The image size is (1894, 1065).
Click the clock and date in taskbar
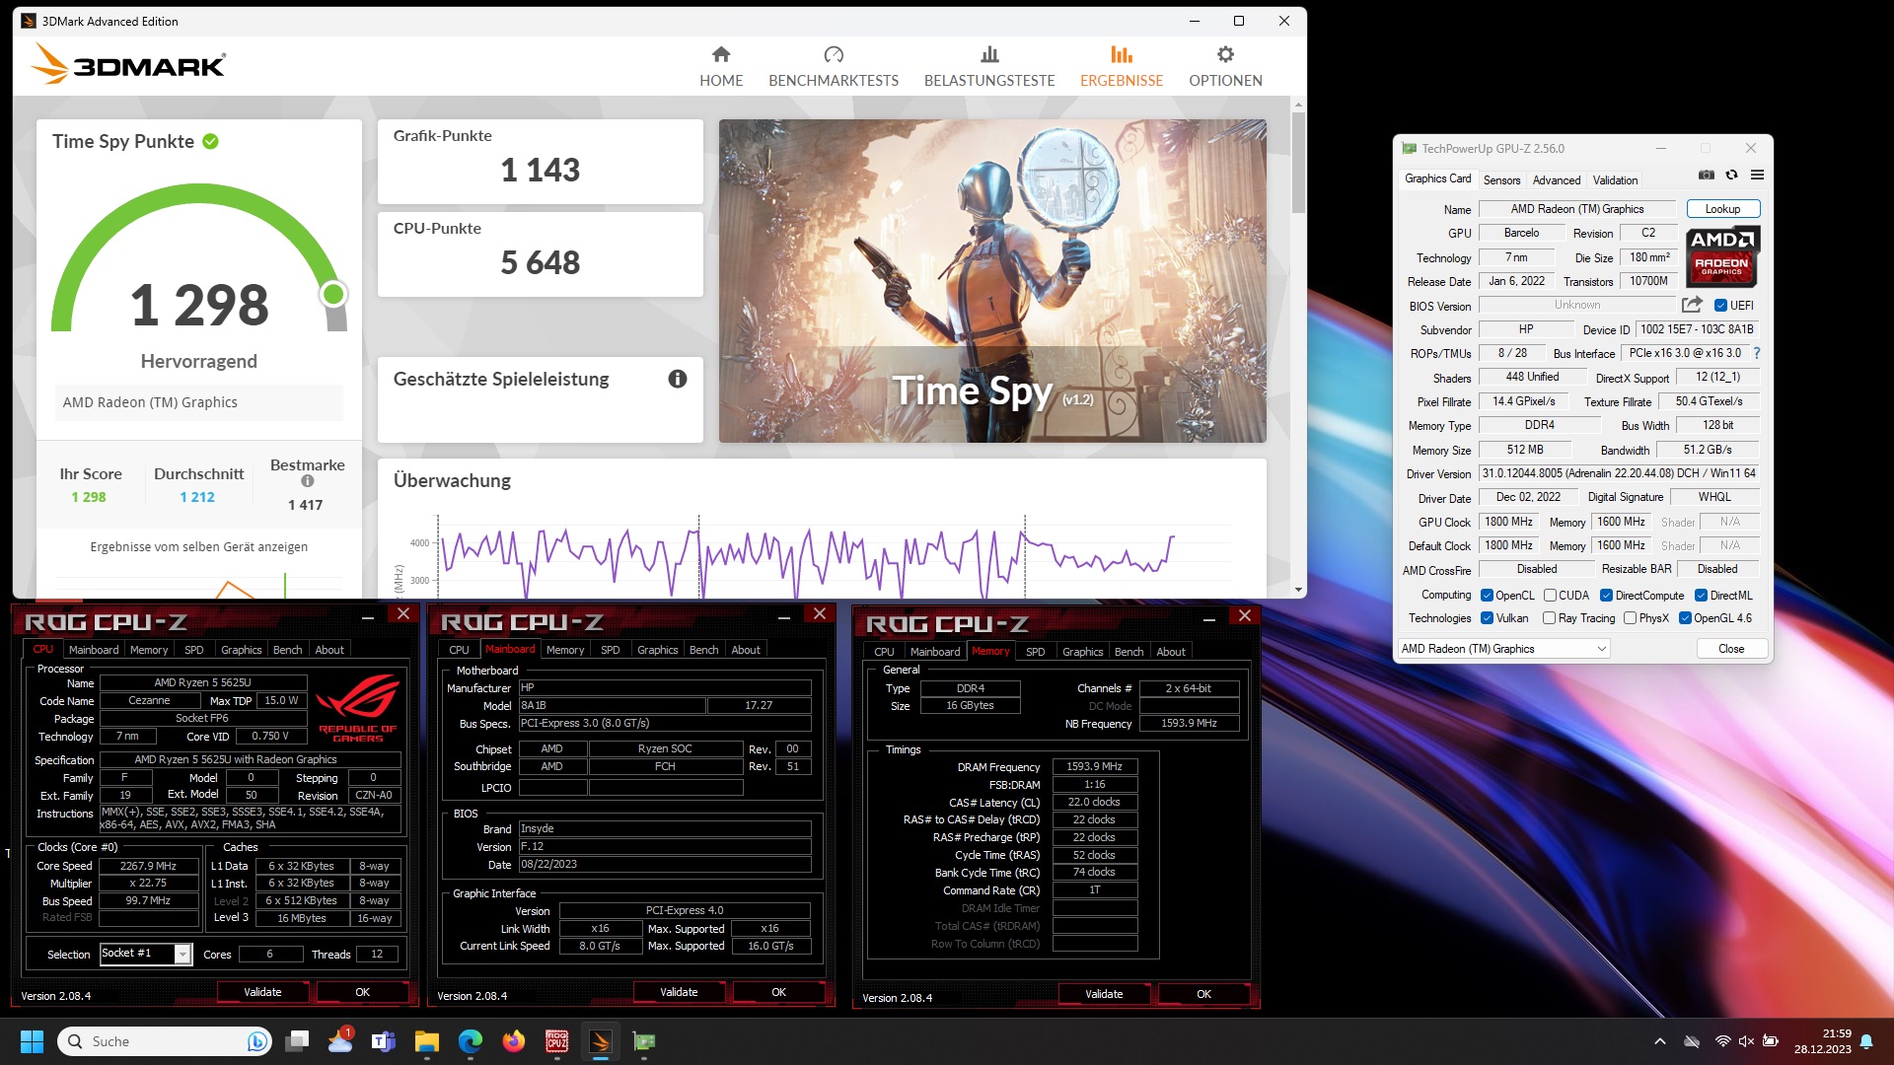[x=1822, y=1041]
